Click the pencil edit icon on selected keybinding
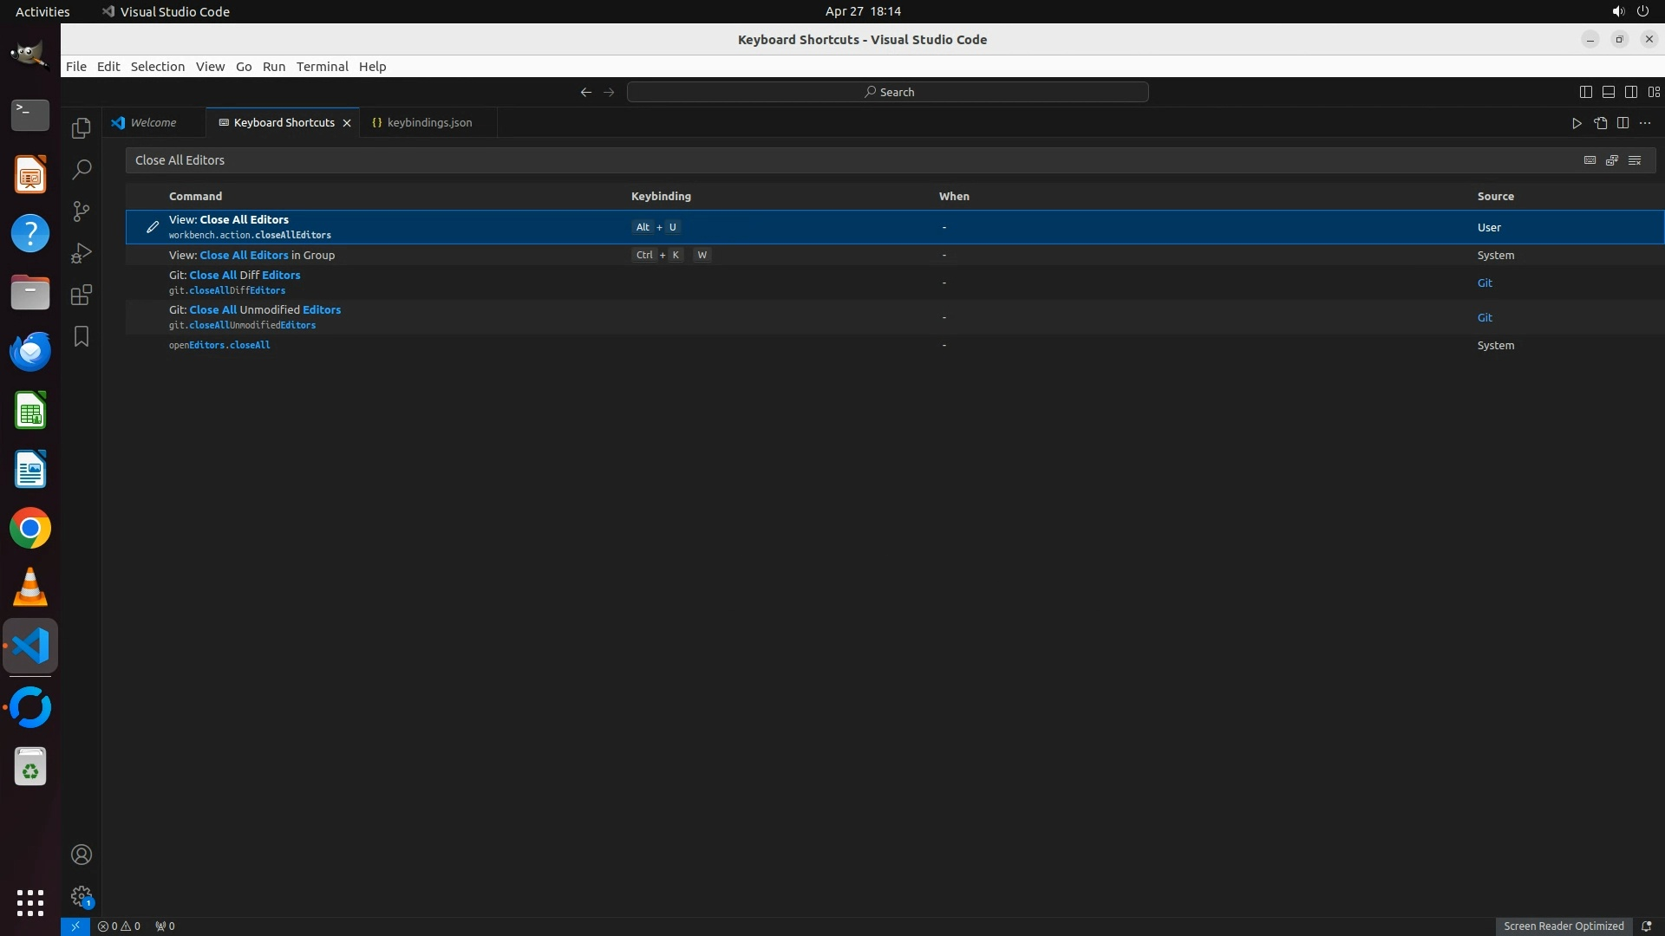The height and width of the screenshot is (936, 1665). pos(153,227)
